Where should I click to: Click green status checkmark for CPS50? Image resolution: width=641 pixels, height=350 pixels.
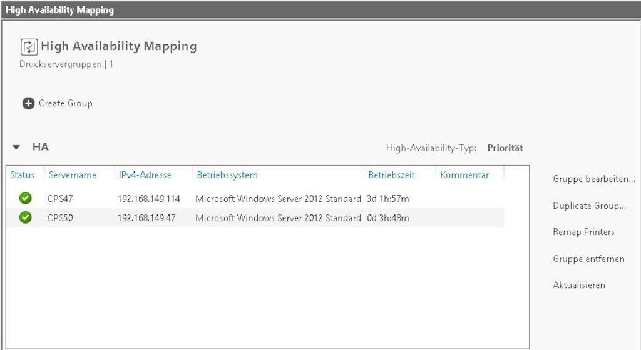(x=25, y=217)
